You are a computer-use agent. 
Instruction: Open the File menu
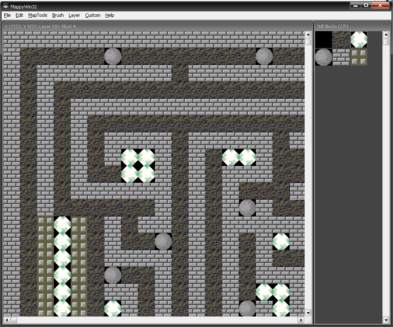point(7,15)
